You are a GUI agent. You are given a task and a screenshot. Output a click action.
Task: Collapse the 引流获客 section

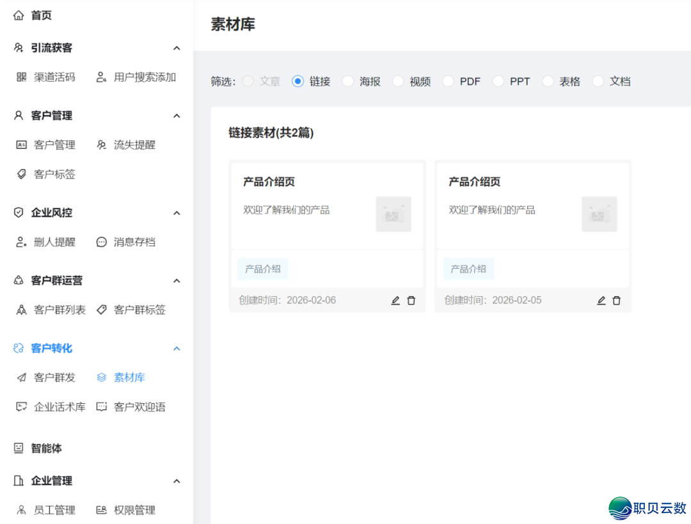pos(177,47)
